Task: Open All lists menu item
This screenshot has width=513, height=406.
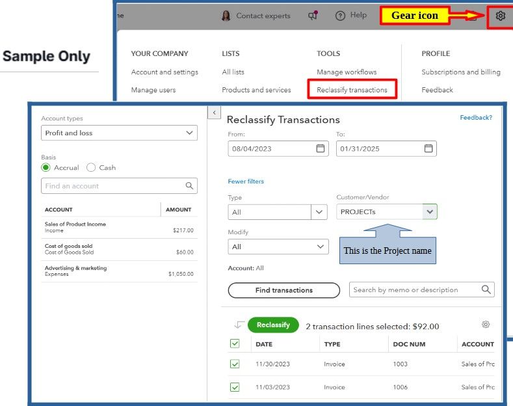Action: pos(233,72)
